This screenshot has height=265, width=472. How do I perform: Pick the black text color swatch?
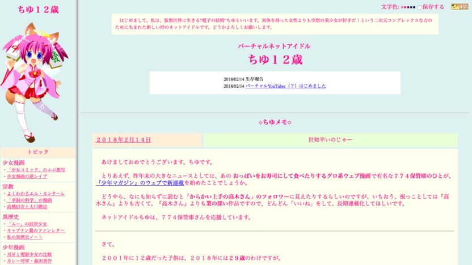pos(414,7)
